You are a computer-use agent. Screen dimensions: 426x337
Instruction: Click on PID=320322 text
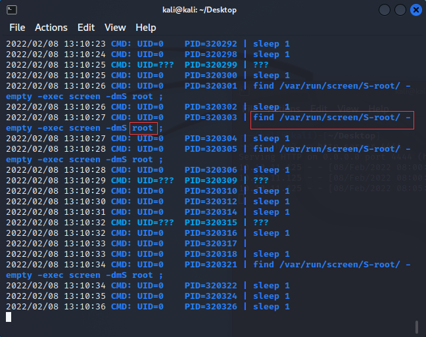tap(210, 286)
